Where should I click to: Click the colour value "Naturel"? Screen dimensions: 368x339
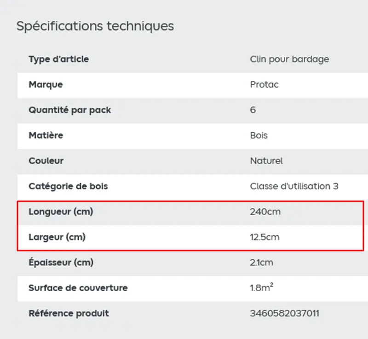[266, 161]
